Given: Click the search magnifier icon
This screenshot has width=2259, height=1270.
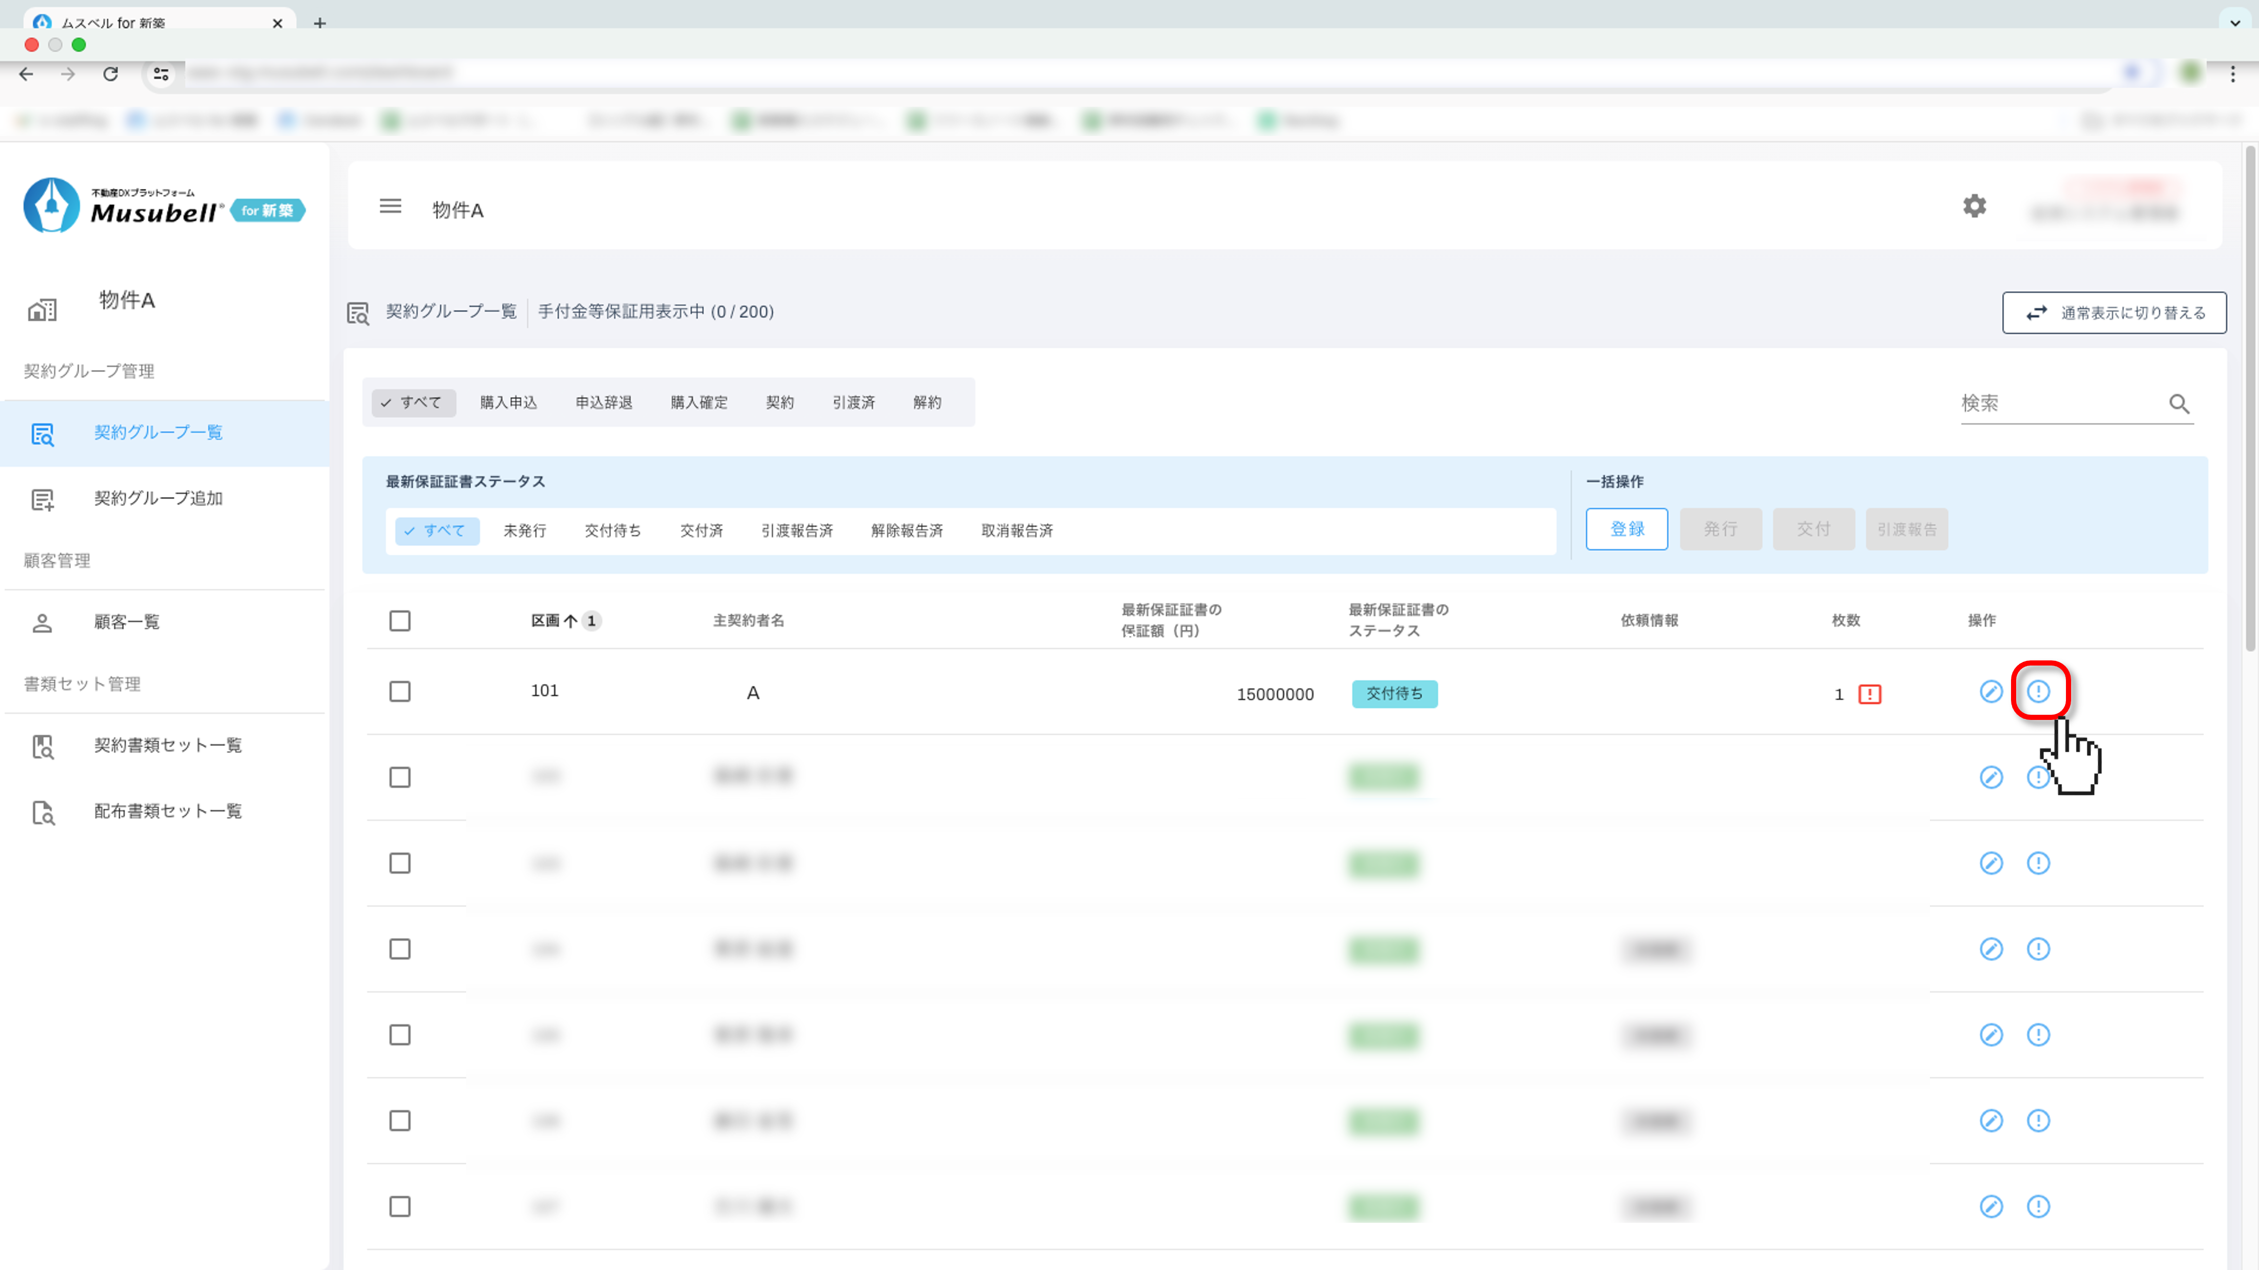Looking at the screenshot, I should [2179, 404].
